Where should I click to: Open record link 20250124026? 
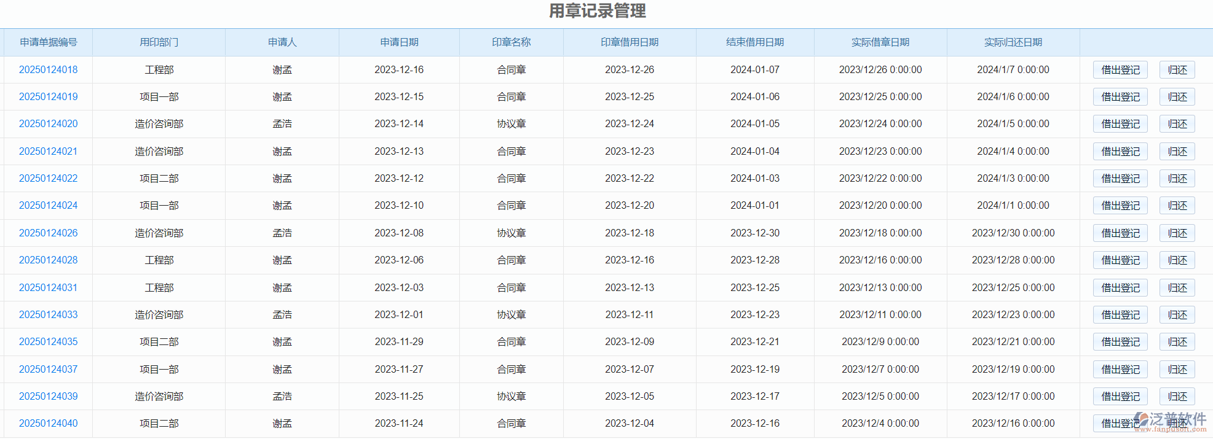[49, 233]
